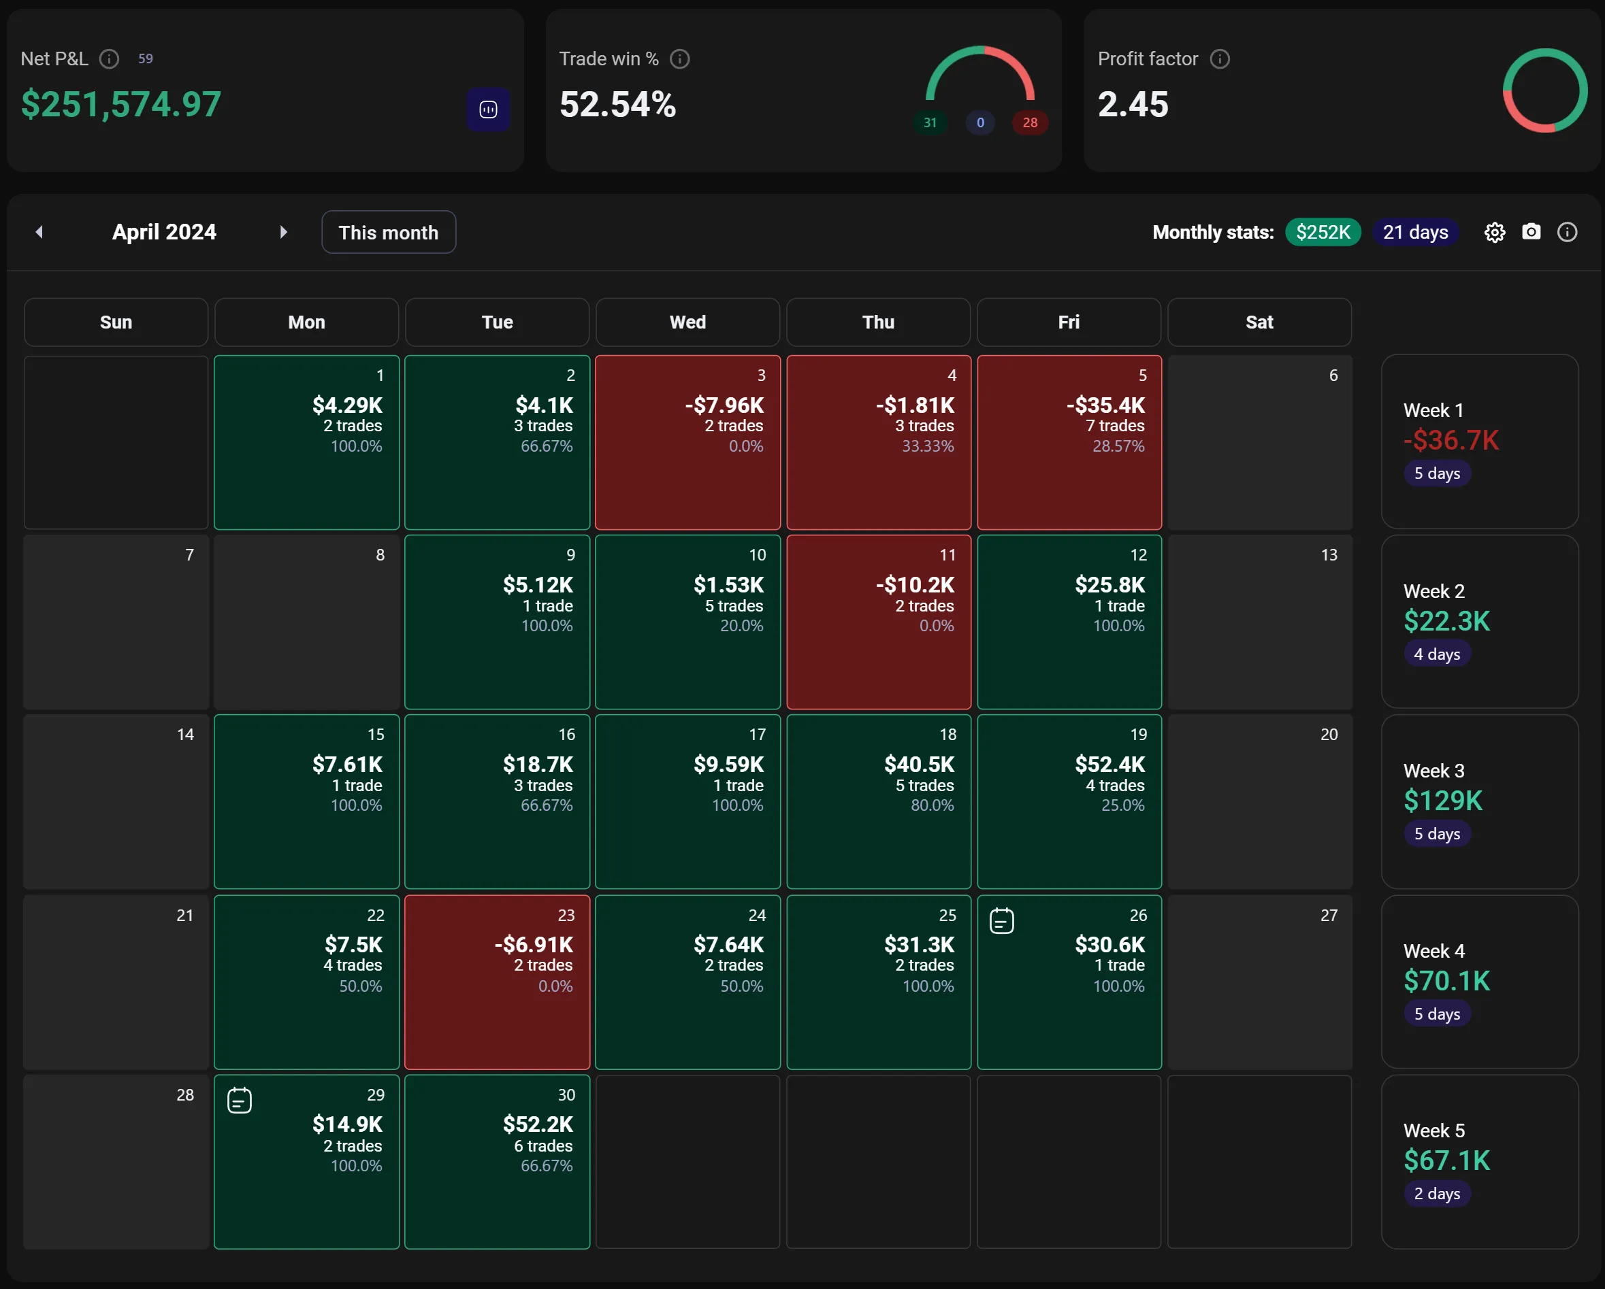Click the Profit factor donut chart

(1544, 90)
